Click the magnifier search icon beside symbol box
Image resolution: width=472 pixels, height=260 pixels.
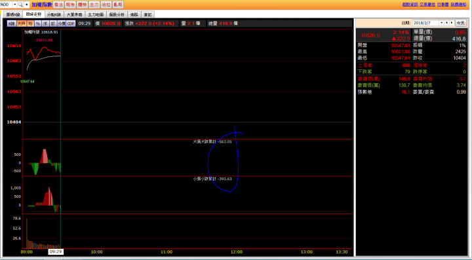tap(20, 5)
